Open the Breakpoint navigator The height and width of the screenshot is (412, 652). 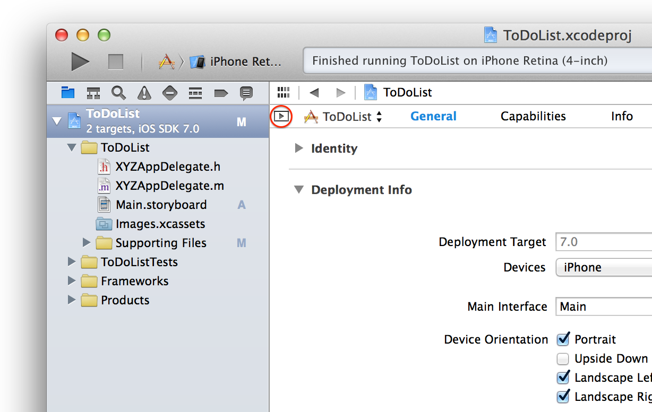[x=221, y=93]
